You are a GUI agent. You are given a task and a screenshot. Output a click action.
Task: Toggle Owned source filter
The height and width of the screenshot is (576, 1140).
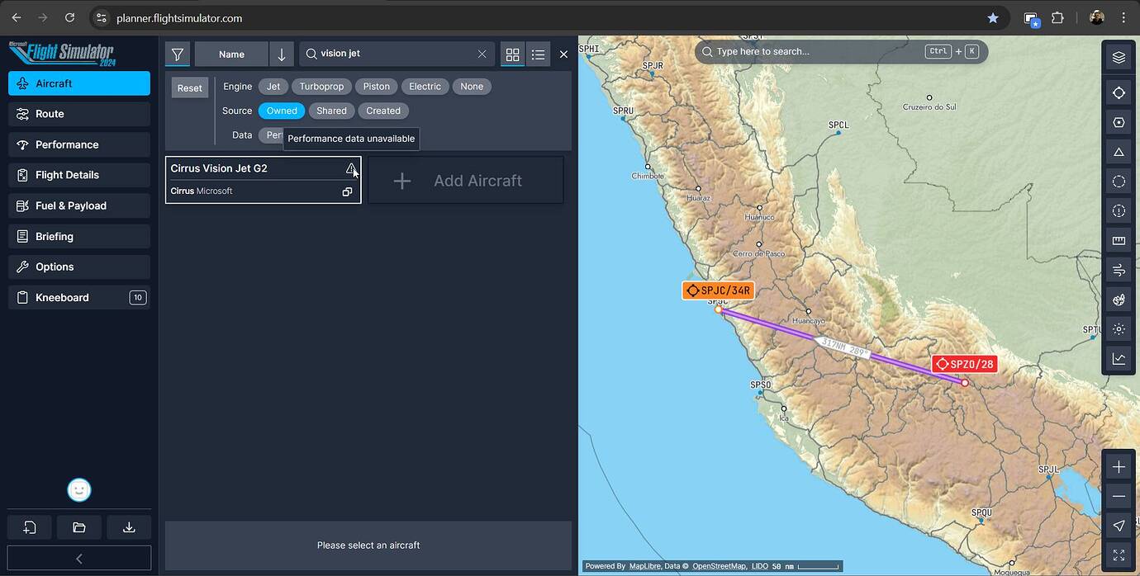pyautogui.click(x=282, y=111)
